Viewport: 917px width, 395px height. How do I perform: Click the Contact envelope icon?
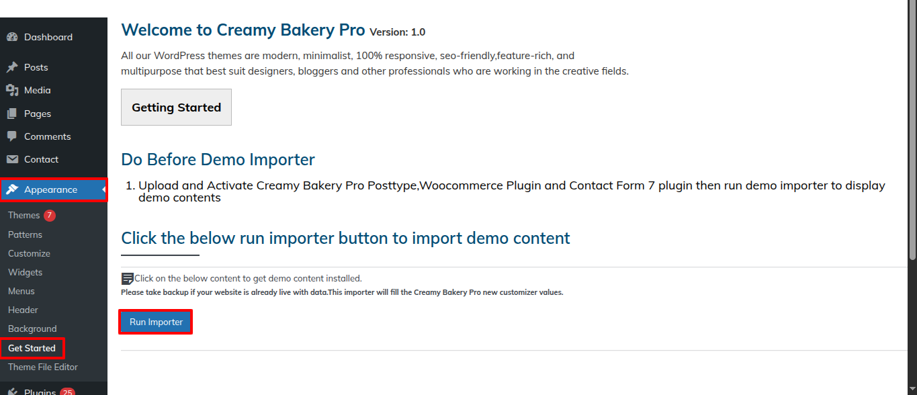[x=12, y=159]
